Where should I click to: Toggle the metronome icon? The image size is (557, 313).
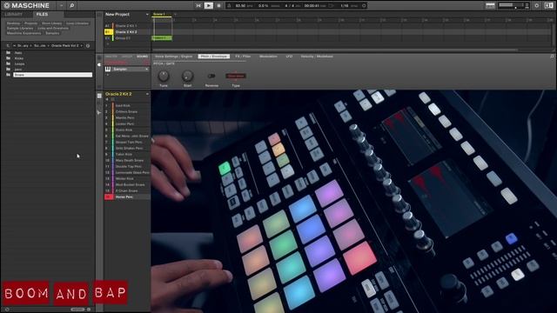229,6
